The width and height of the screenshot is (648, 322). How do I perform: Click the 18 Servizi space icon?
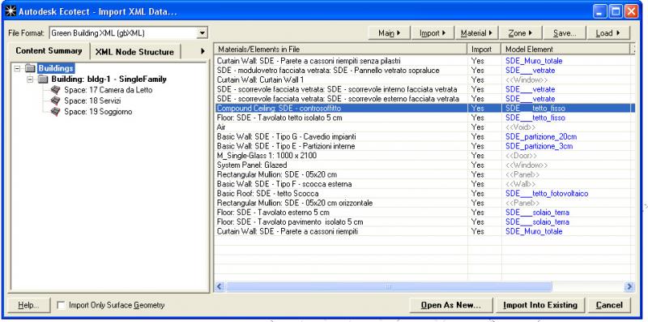(55, 101)
